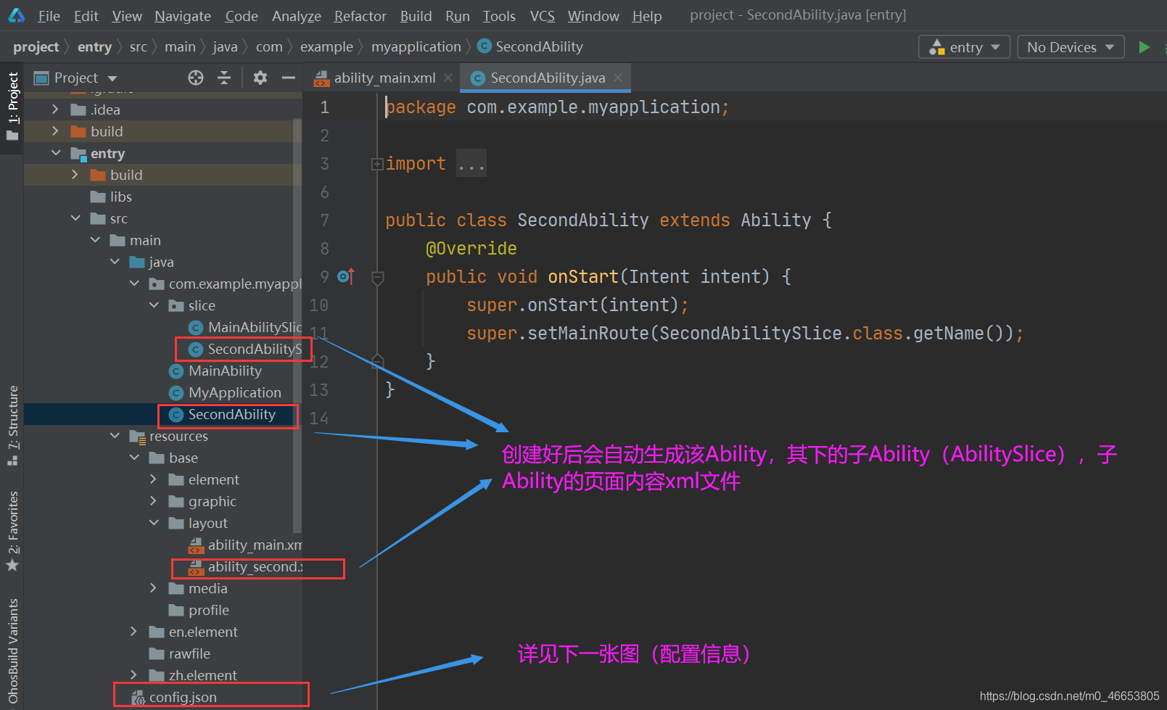1167x710 pixels.
Task: Open the entry run configuration dropdown
Action: point(964,47)
